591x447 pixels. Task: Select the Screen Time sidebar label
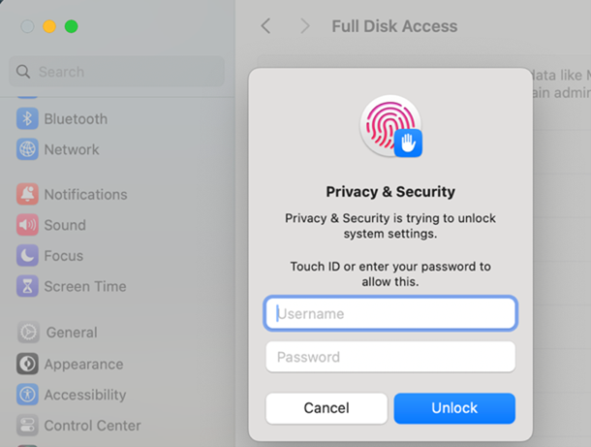coord(85,286)
